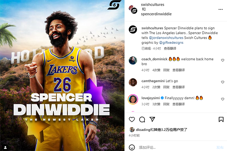Open swishcultures profile avatar beside the caption
Image resolution: width=227 pixels, height=151 pixels.
tap(133, 29)
